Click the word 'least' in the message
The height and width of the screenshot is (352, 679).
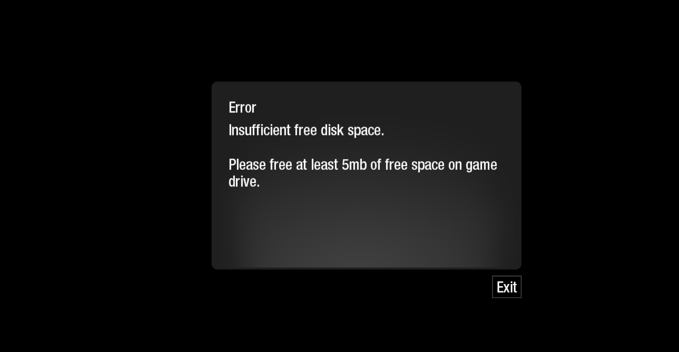[324, 165]
